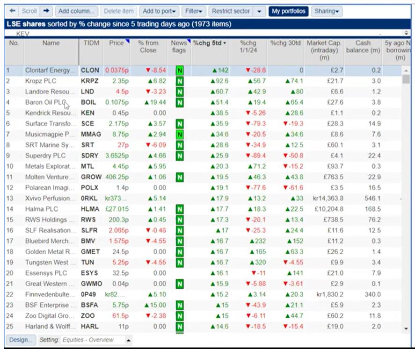Click the right scroll arrow button

46,11
